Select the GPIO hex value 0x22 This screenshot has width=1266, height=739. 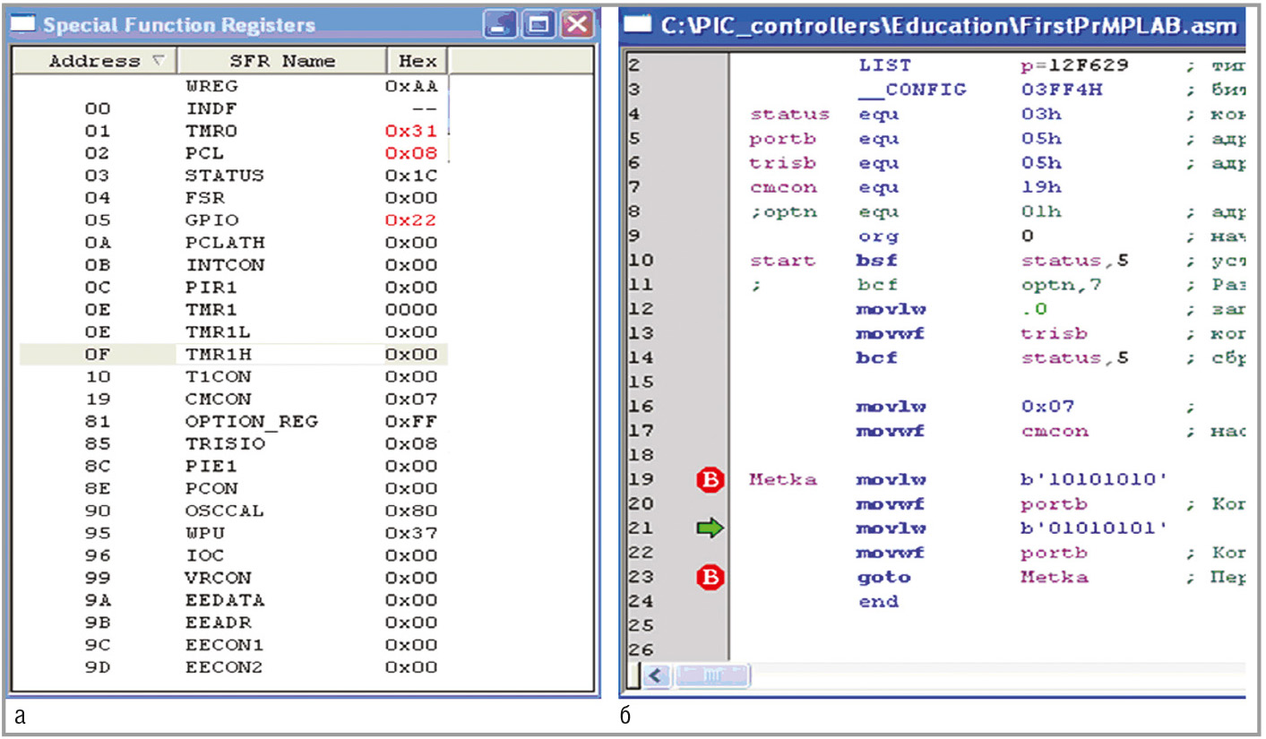(x=410, y=220)
